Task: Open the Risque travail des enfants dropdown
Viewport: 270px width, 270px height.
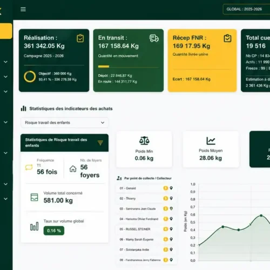Action: (x=65, y=123)
